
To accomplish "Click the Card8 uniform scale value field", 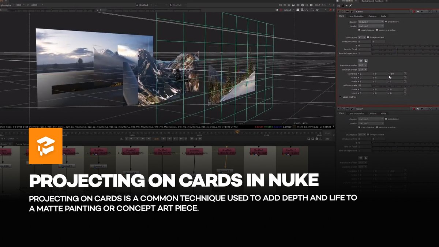I will [x=364, y=85].
